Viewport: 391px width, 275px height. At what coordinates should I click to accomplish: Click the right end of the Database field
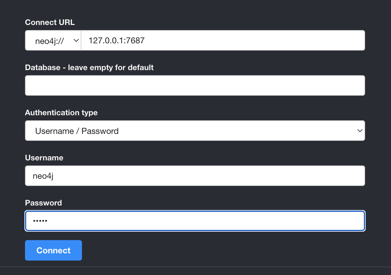(x=358, y=85)
